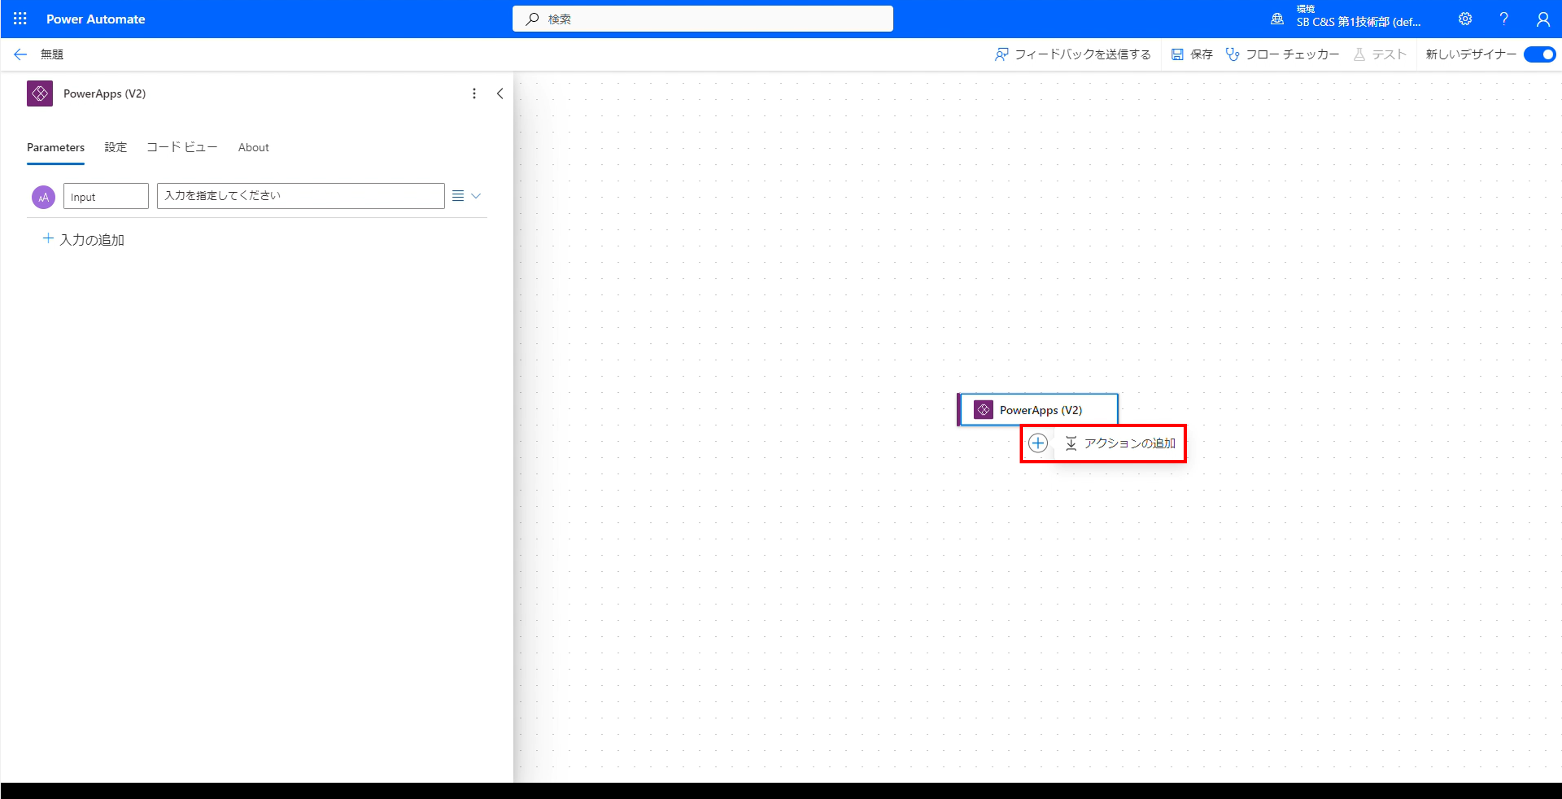Click the purple text input type icon
This screenshot has width=1562, height=799.
tap(43, 197)
